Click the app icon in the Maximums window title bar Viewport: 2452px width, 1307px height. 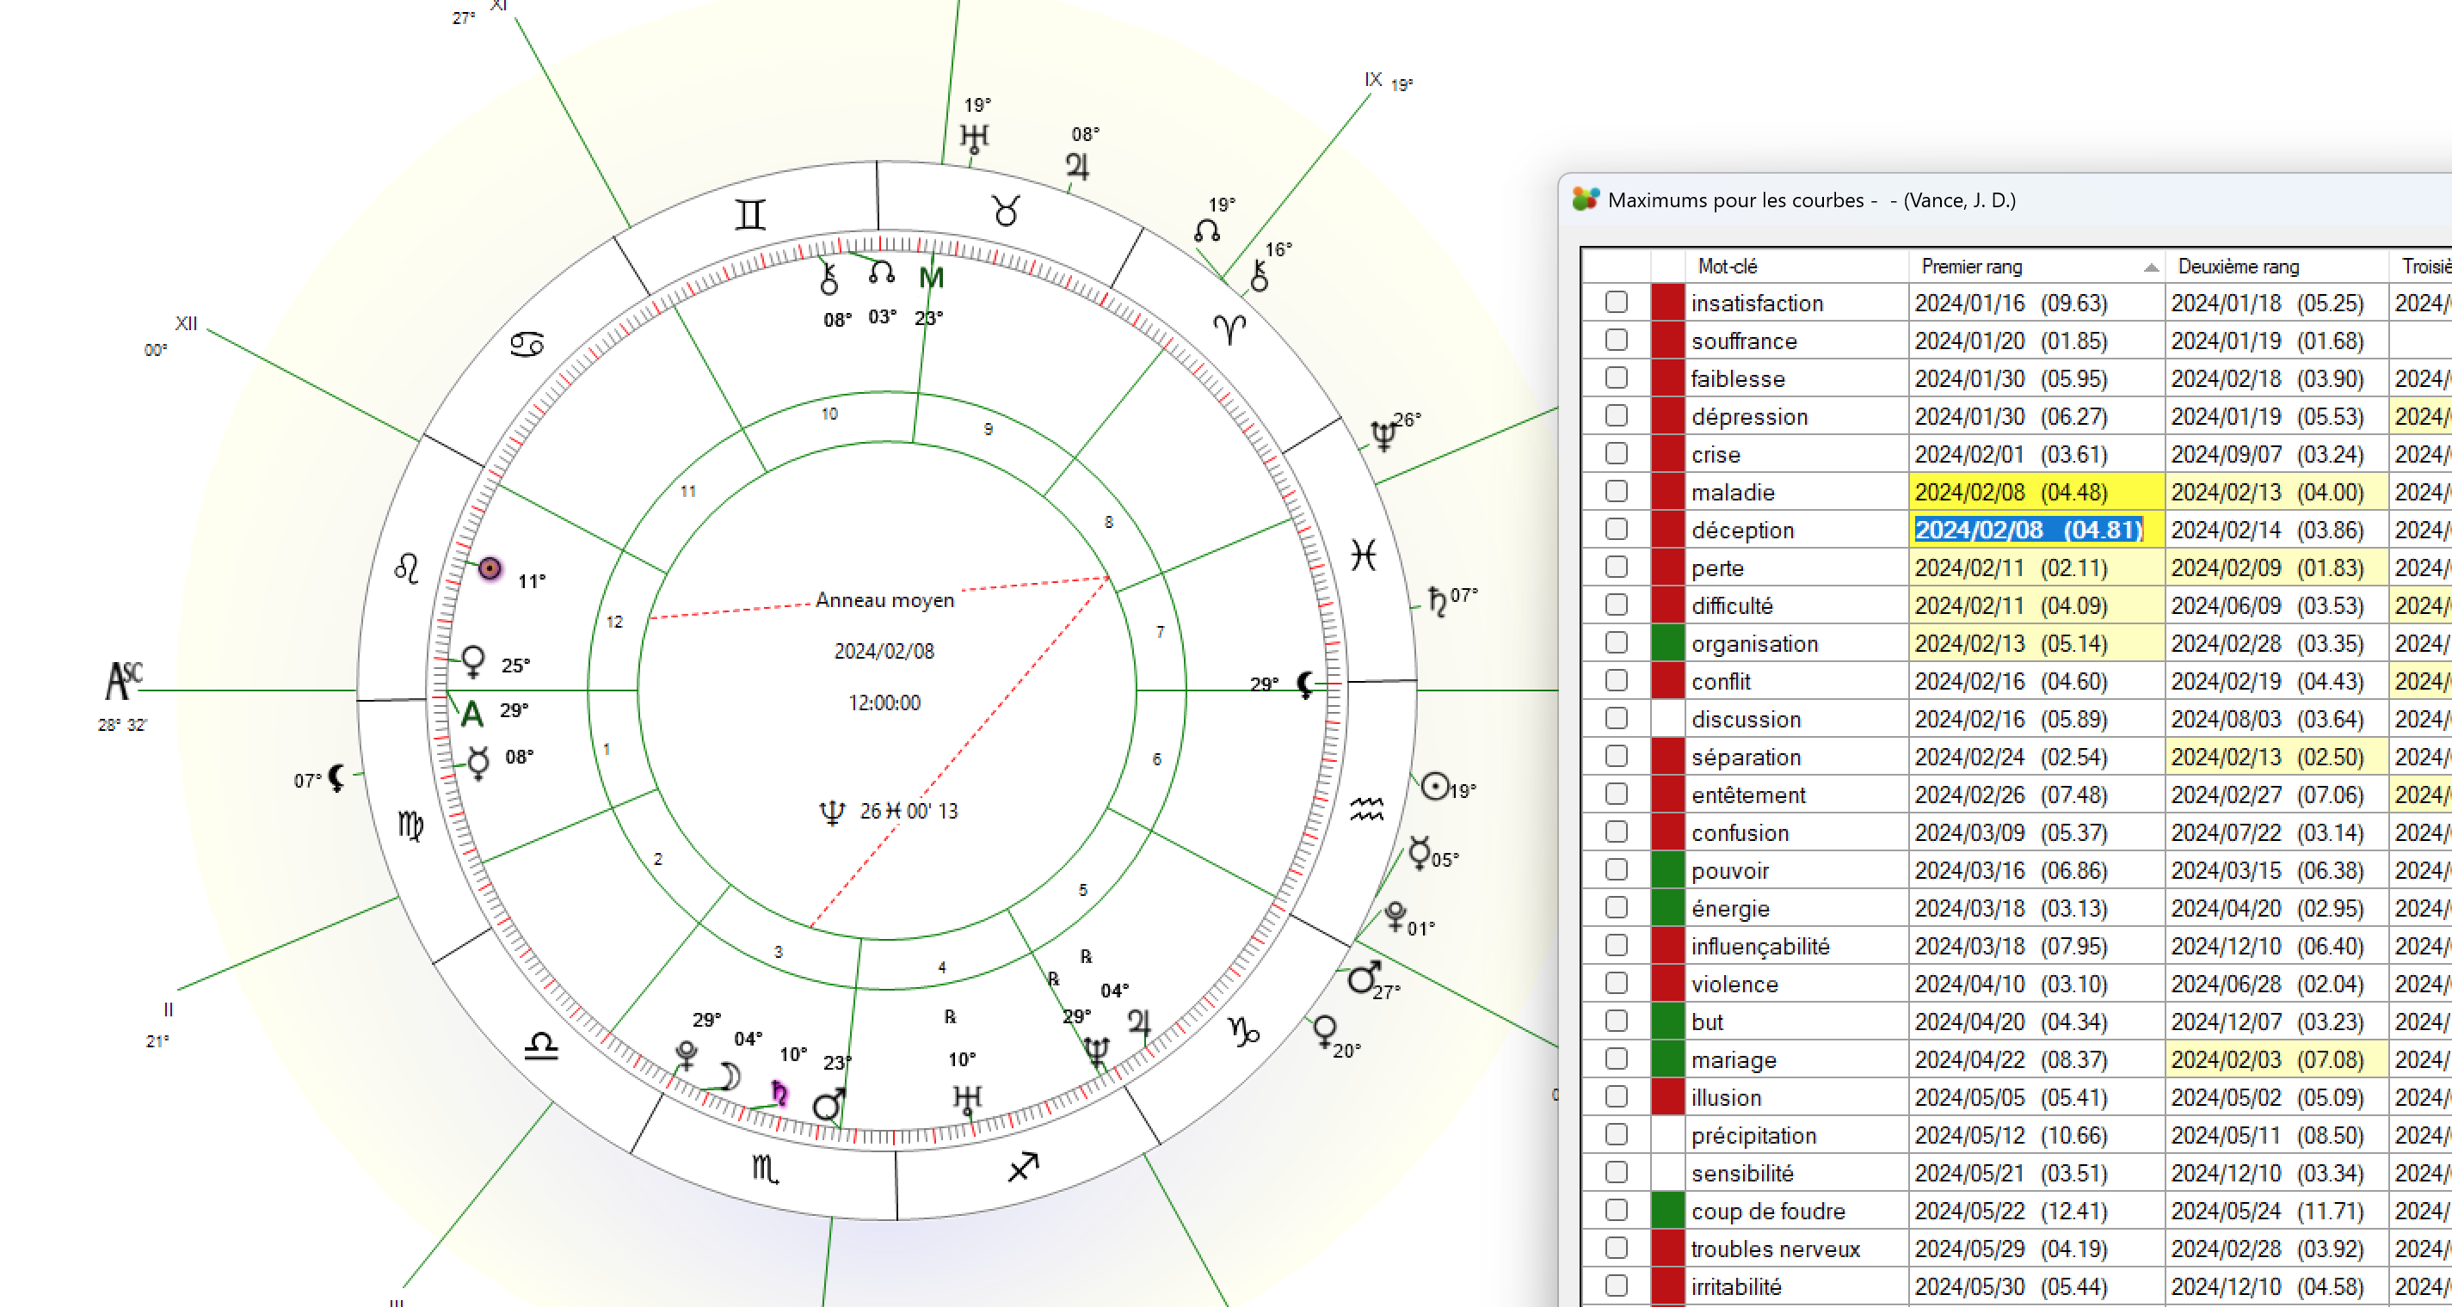(x=1586, y=199)
